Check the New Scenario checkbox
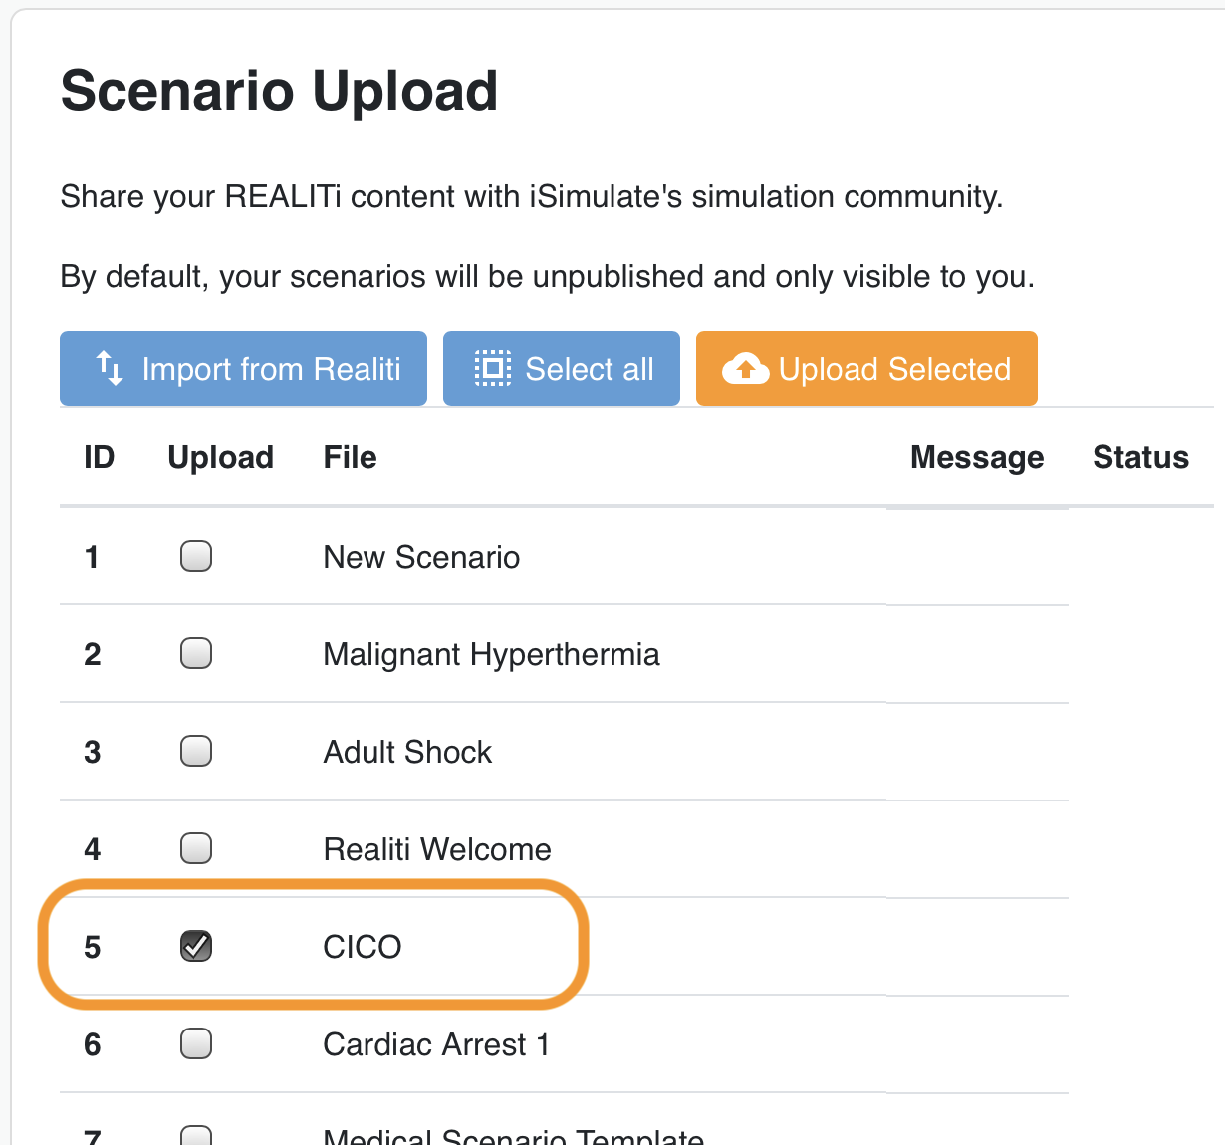This screenshot has width=1225, height=1145. (196, 556)
